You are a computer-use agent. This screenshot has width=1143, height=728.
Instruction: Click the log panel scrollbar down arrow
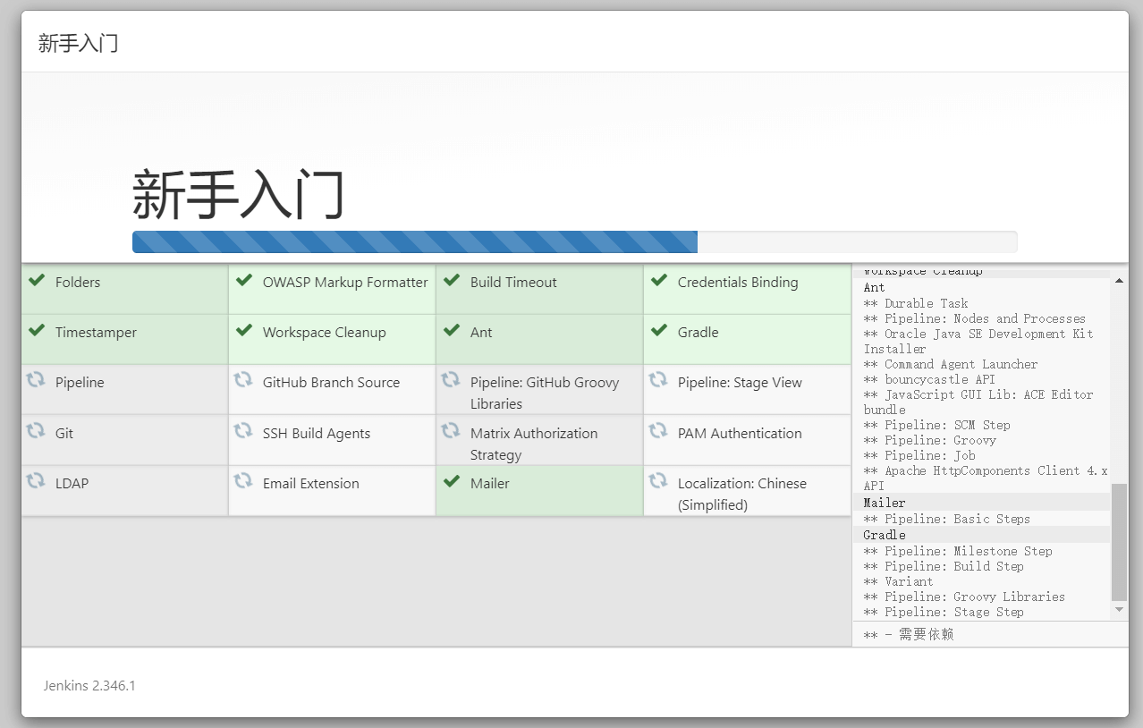tap(1119, 610)
